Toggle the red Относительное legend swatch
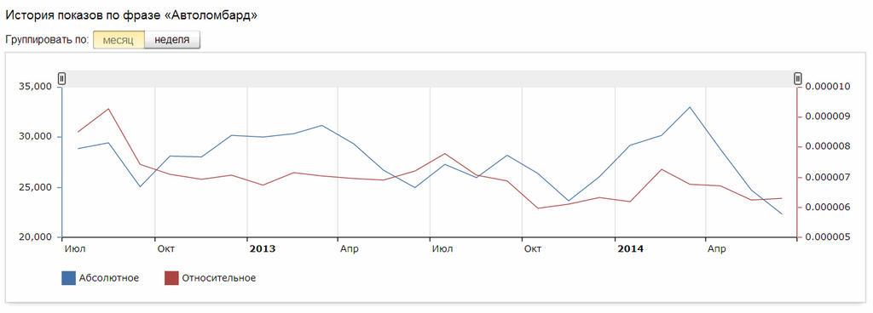This screenshot has width=873, height=313. (171, 278)
